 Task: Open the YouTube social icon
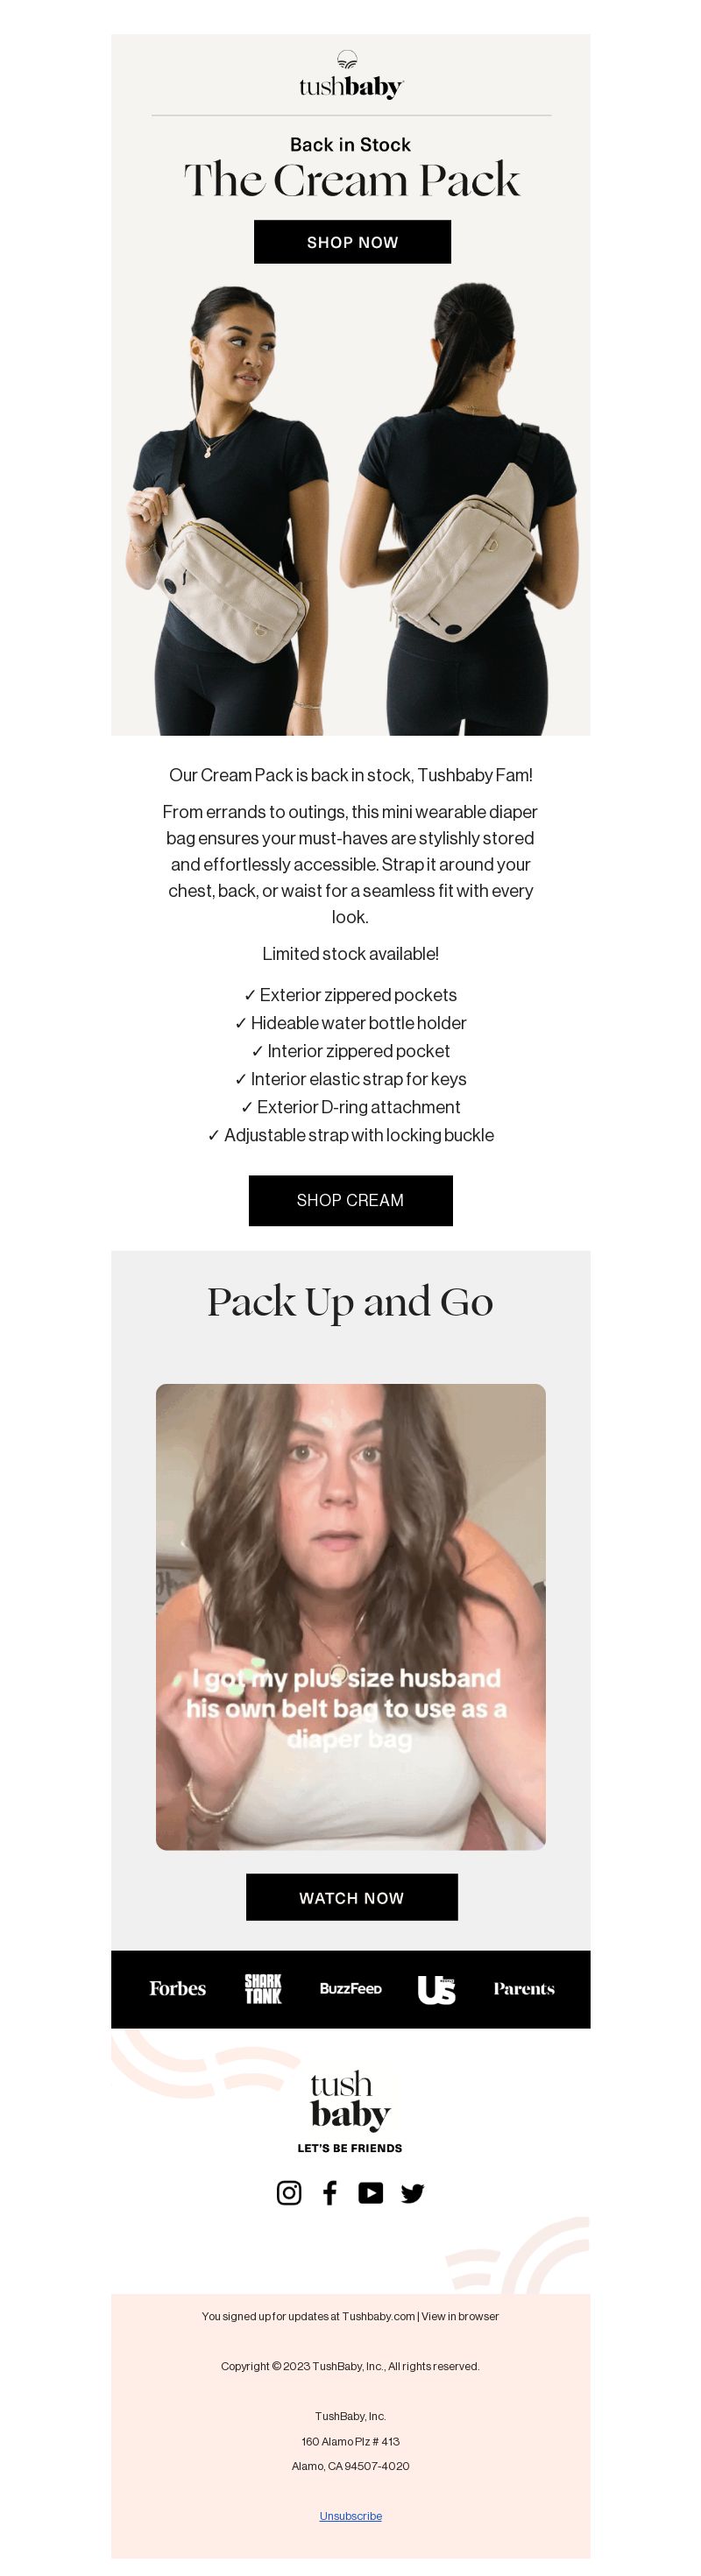click(371, 2193)
